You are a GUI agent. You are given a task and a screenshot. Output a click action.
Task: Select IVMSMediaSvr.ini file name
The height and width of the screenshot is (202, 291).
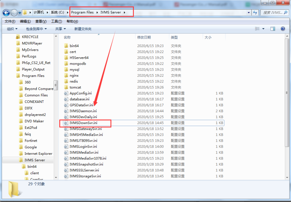pos(84,153)
